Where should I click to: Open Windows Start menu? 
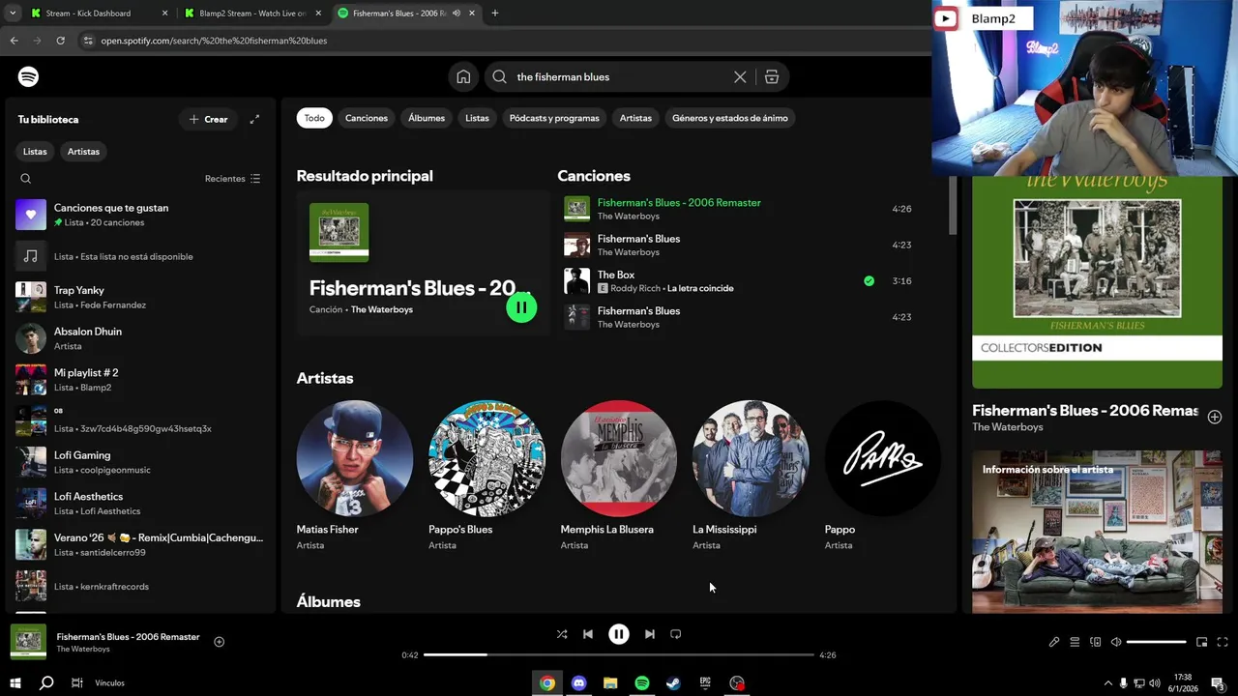pos(15,682)
